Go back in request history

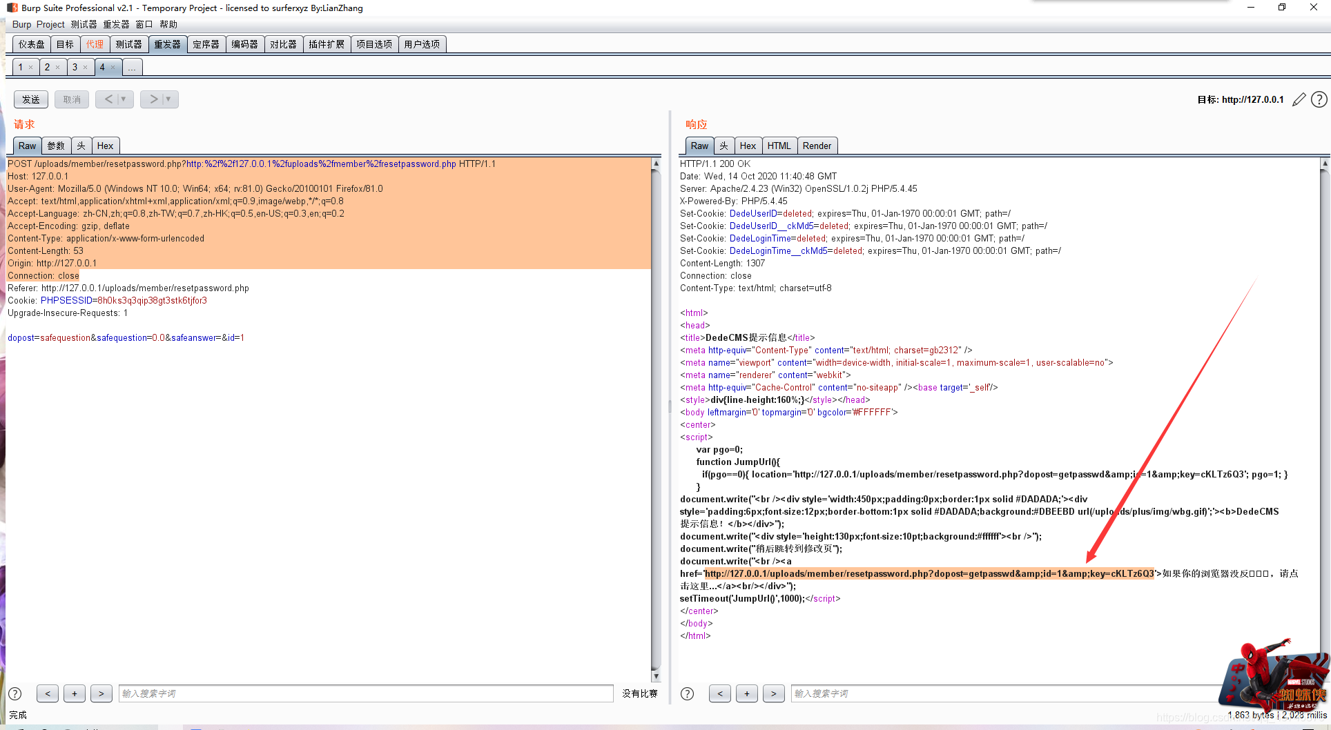tap(108, 99)
